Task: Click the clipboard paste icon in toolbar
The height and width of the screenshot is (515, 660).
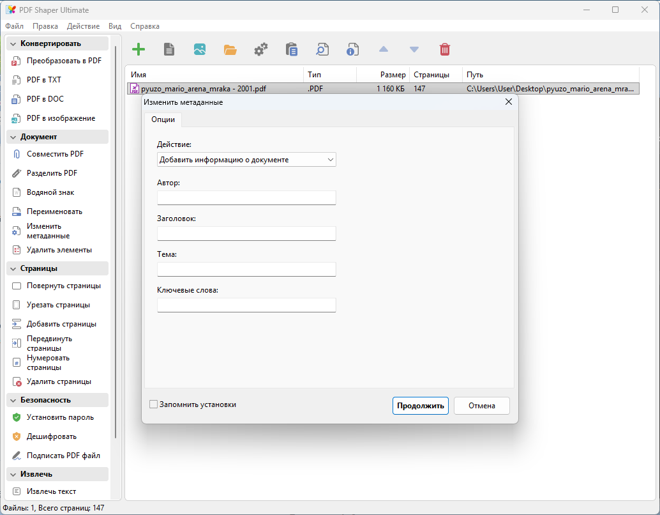Action: pyautogui.click(x=291, y=49)
